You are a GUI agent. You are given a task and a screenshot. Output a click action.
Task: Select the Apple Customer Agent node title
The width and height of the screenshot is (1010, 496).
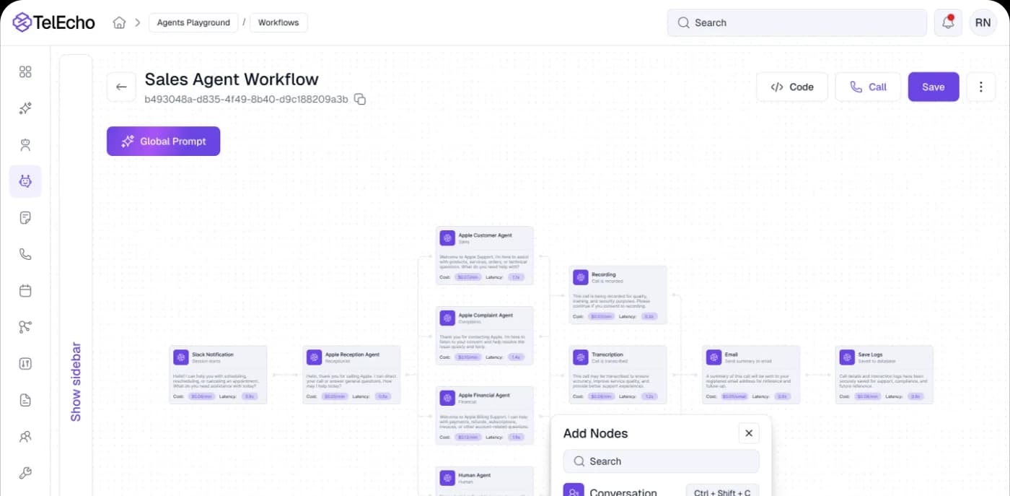486,235
